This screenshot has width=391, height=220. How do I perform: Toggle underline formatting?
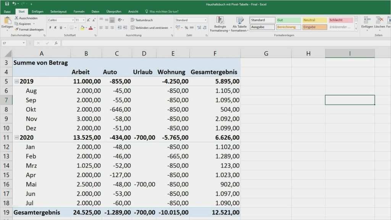(x=60, y=27)
